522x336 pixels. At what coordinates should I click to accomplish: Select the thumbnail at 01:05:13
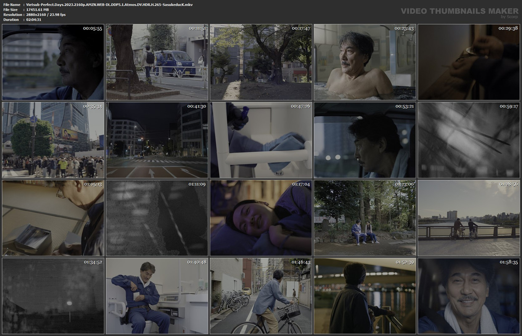pos(53,218)
